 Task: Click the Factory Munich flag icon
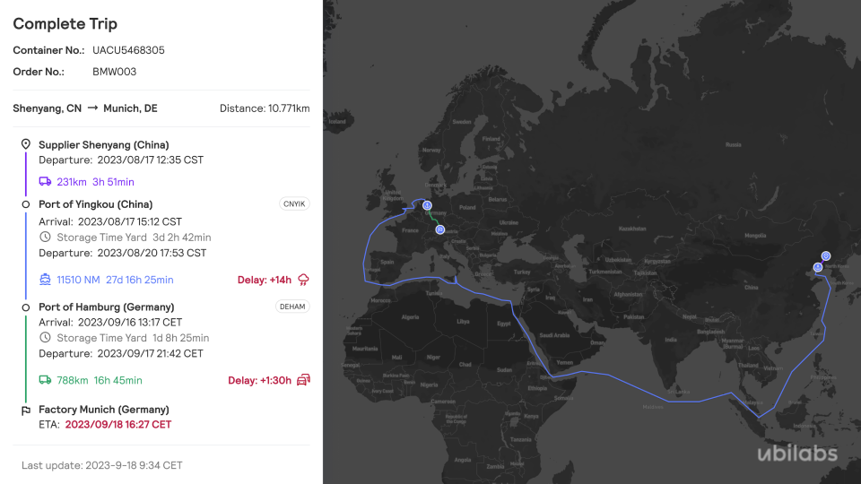pyautogui.click(x=26, y=411)
